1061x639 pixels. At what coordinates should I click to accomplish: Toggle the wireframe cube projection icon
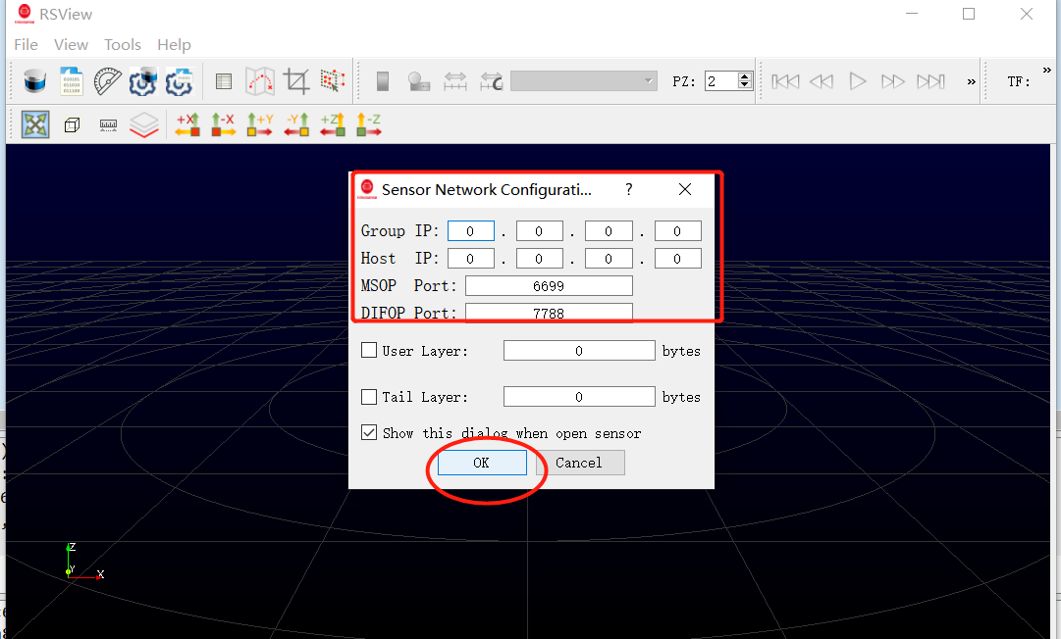72,125
